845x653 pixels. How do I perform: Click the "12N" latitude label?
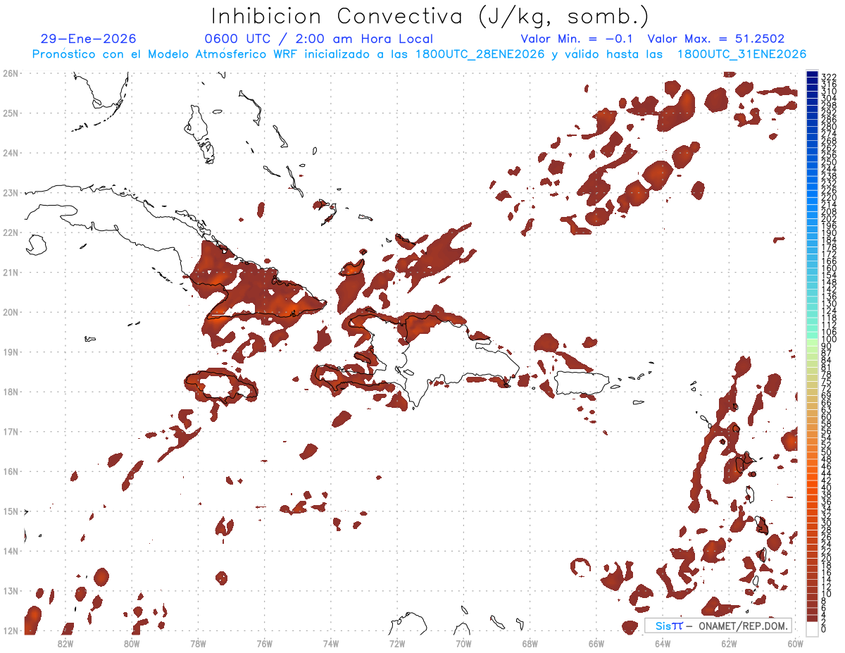11,630
